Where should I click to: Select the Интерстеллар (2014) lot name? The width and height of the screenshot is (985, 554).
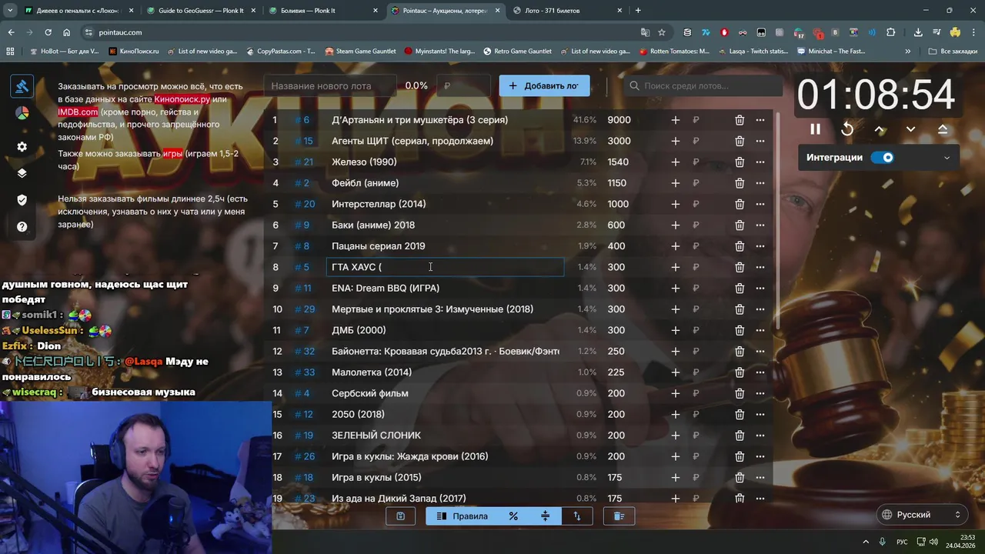379,204
